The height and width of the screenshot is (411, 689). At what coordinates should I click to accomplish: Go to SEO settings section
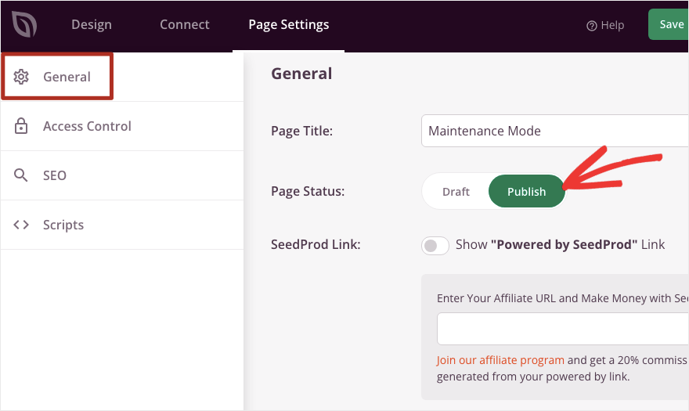[x=122, y=175]
